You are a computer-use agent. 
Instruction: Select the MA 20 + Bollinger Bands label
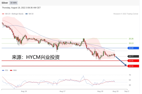click(14, 14)
